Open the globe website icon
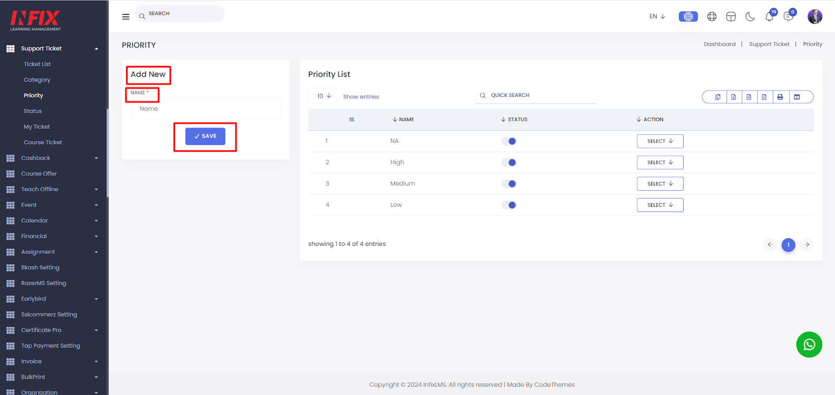Screen dimensions: 835x395 click(712, 17)
